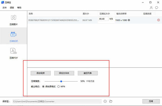The height and width of the screenshot is (106, 162).
Task: Select the 压缩视频 video compression icon
Action: point(13,34)
